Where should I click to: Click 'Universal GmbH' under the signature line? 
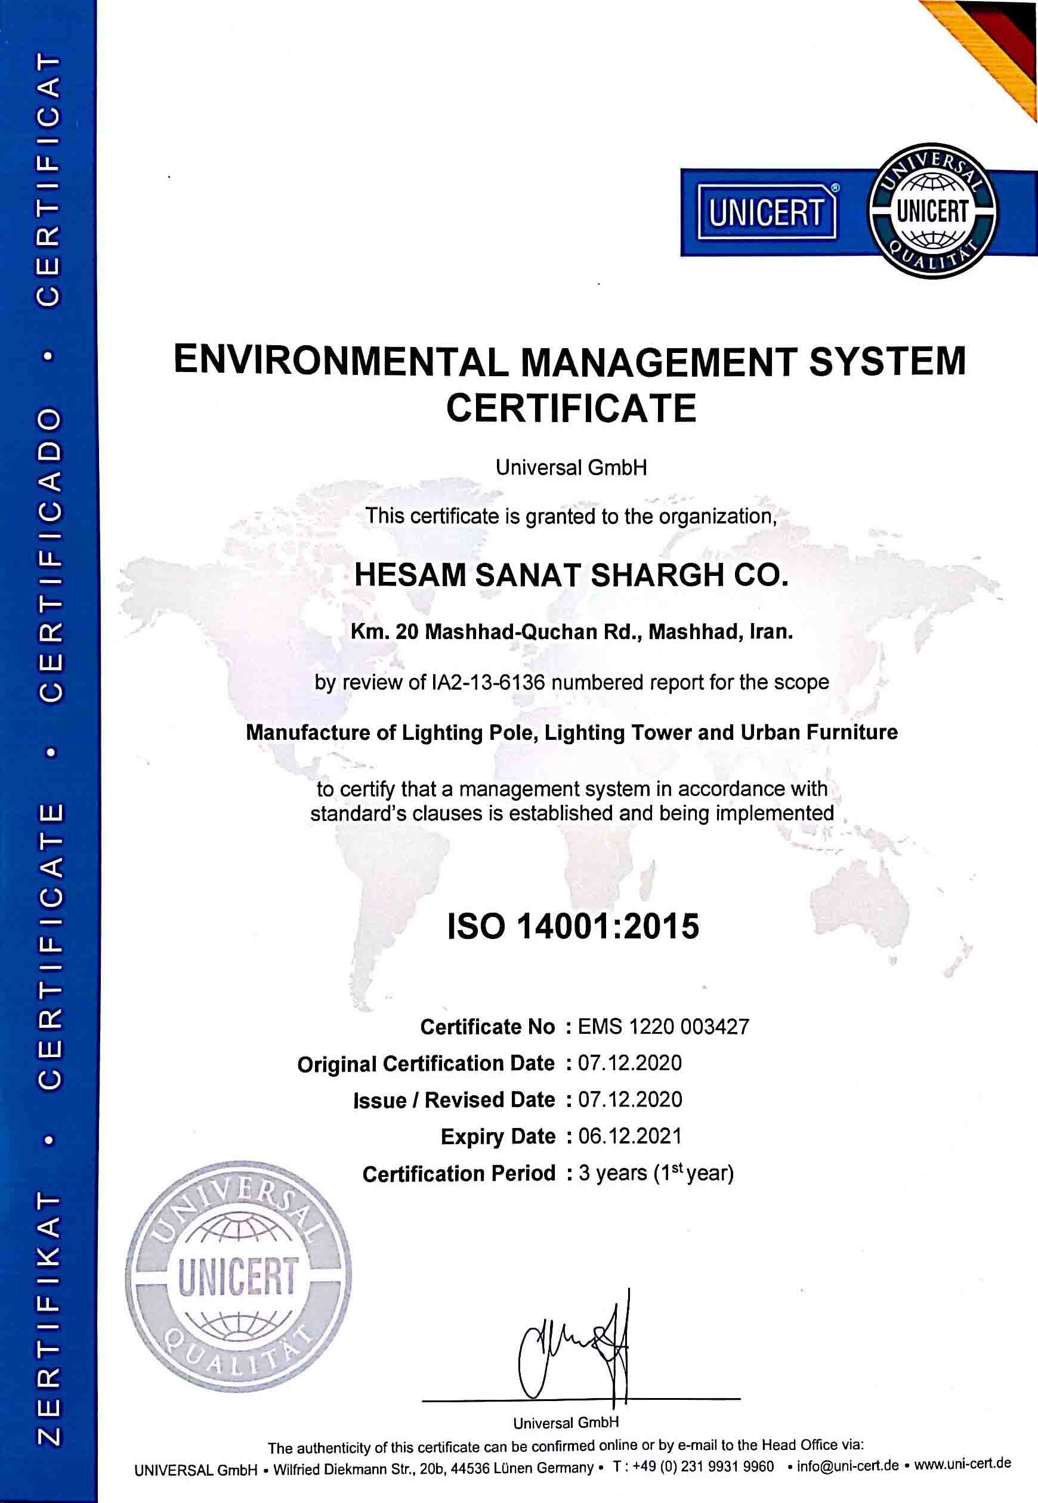(x=566, y=1423)
